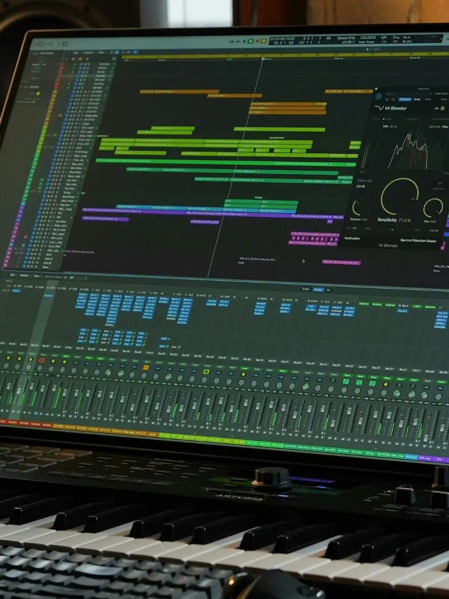
Task: Open the Mellotron instrument slot in mixer
Action: (430, 307)
